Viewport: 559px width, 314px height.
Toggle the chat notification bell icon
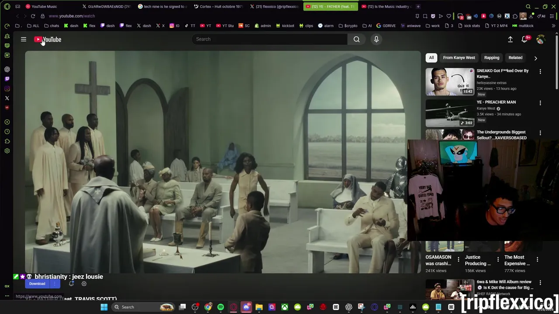point(72,284)
